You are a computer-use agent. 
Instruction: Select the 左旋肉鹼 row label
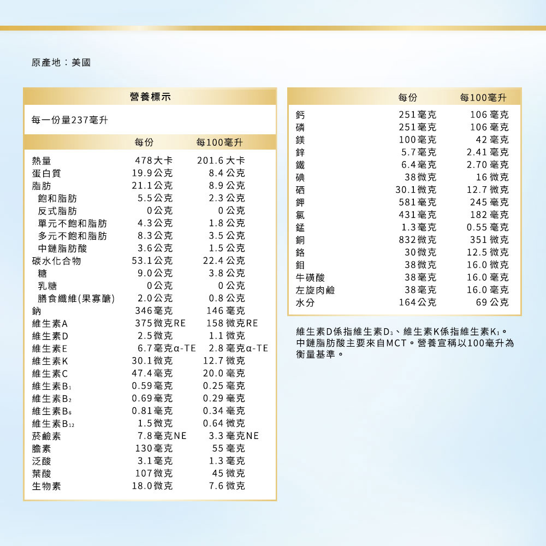(315, 290)
